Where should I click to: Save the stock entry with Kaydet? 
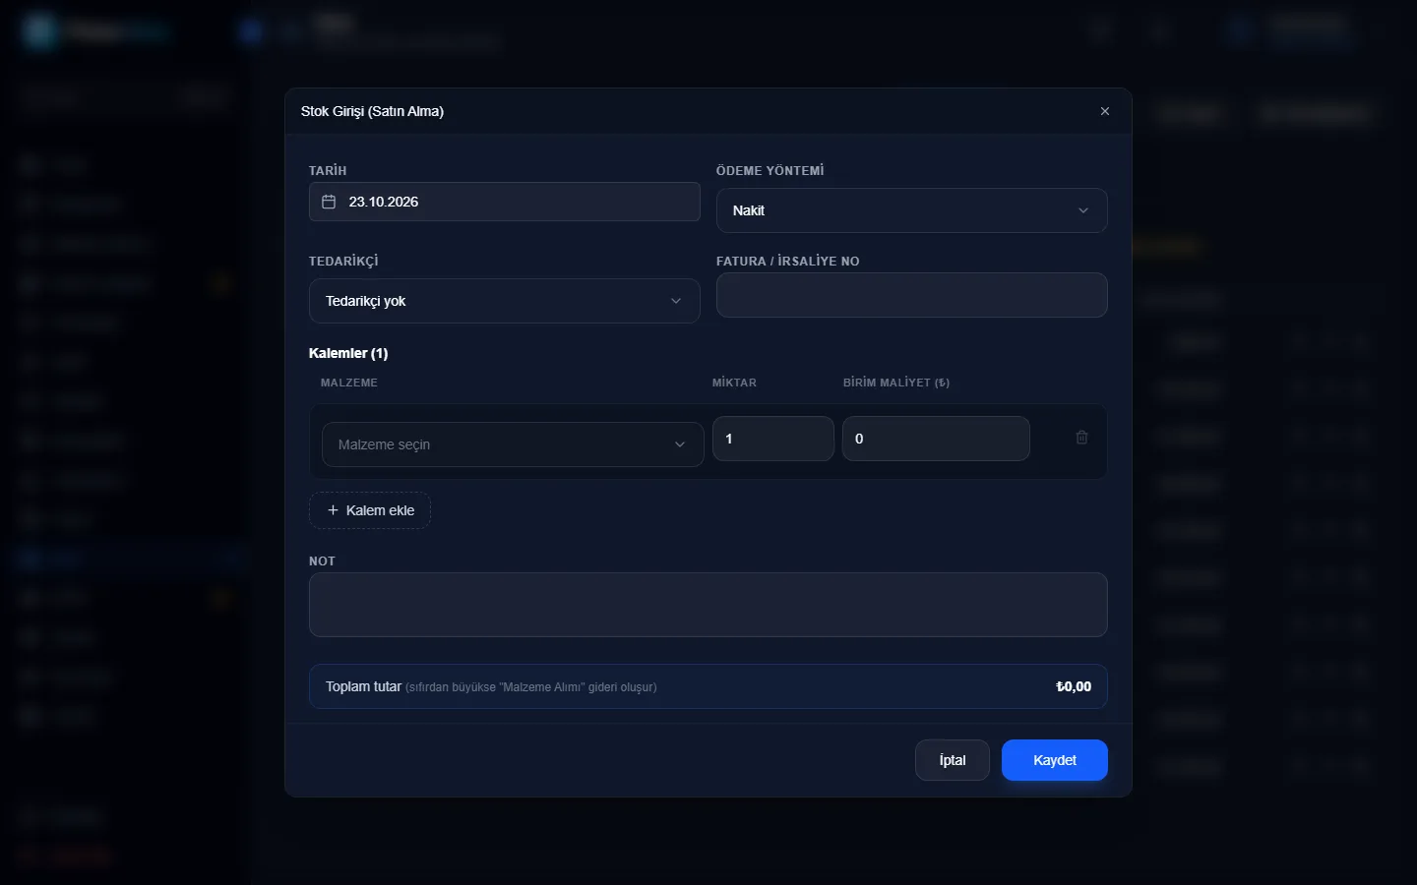(x=1054, y=760)
